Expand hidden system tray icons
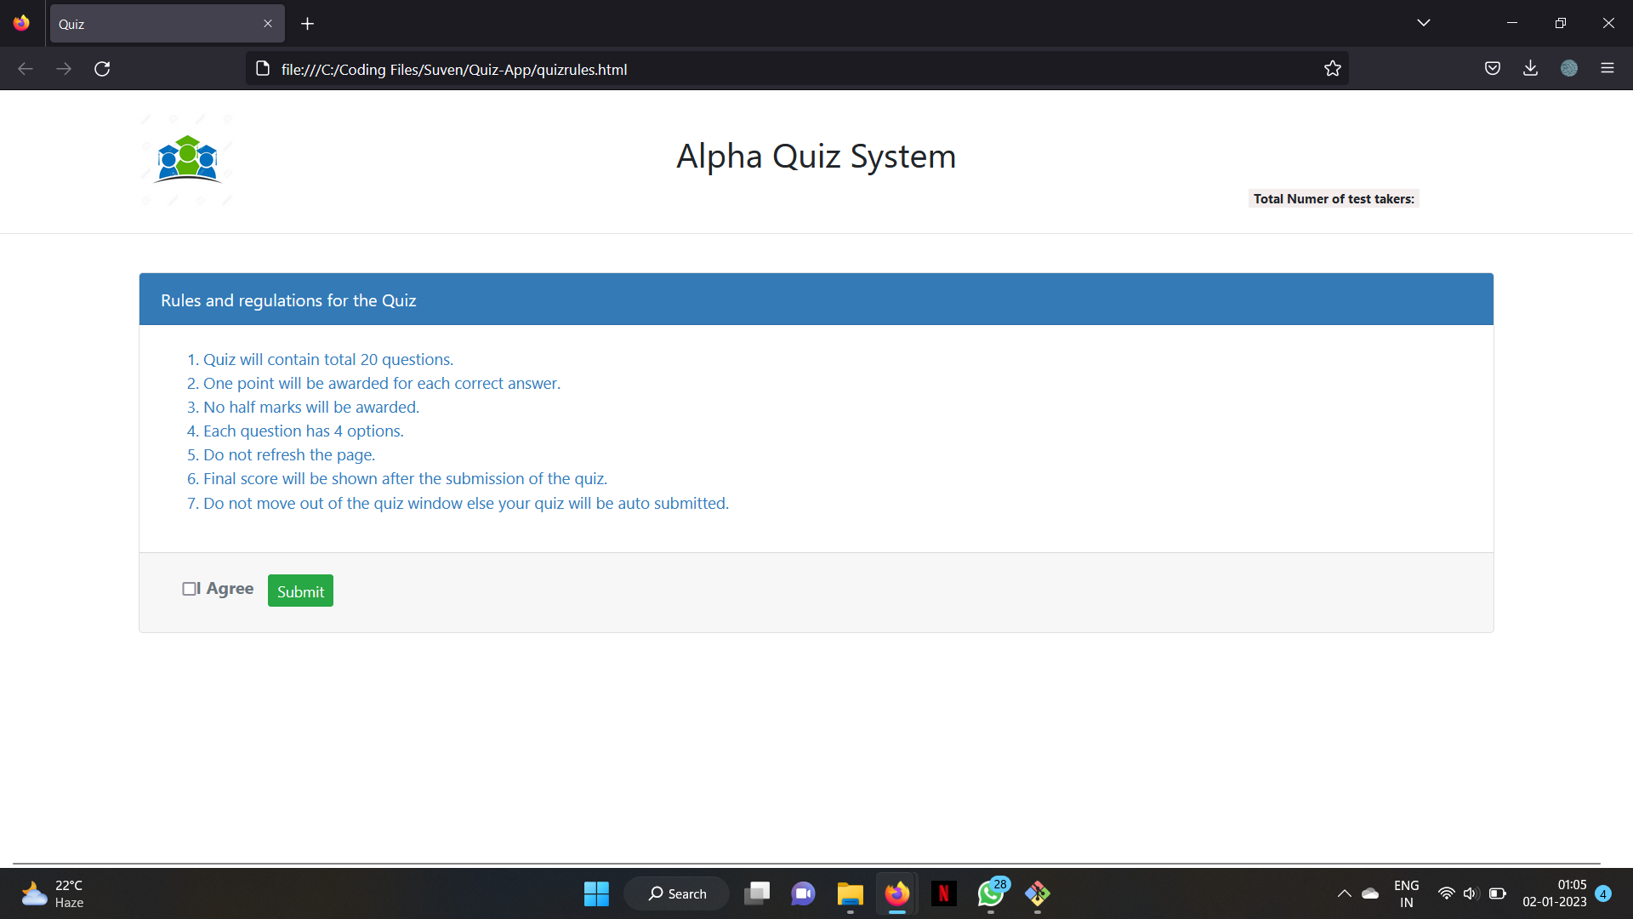 tap(1344, 893)
